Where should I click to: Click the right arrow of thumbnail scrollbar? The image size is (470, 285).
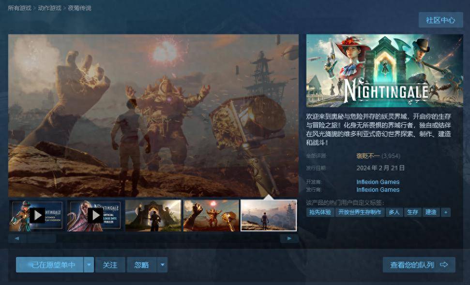[x=289, y=238]
